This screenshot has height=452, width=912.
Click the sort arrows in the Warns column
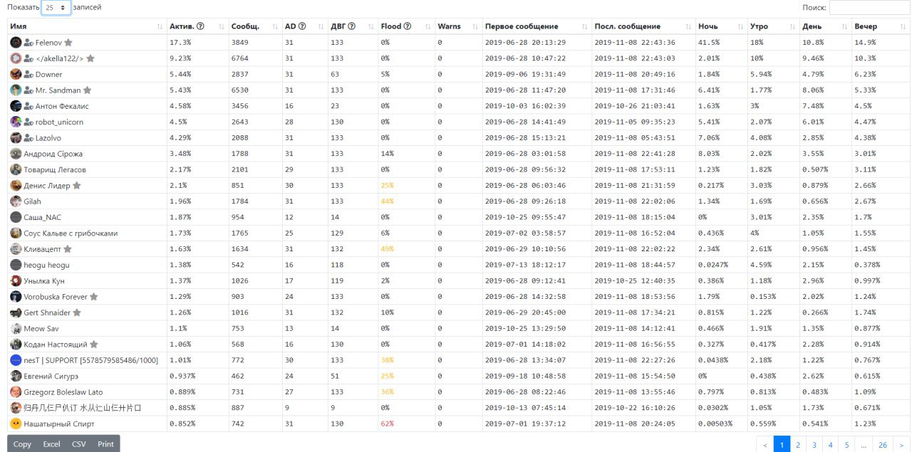[475, 26]
